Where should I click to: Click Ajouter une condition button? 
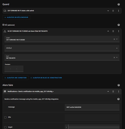click(x=15, y=78)
